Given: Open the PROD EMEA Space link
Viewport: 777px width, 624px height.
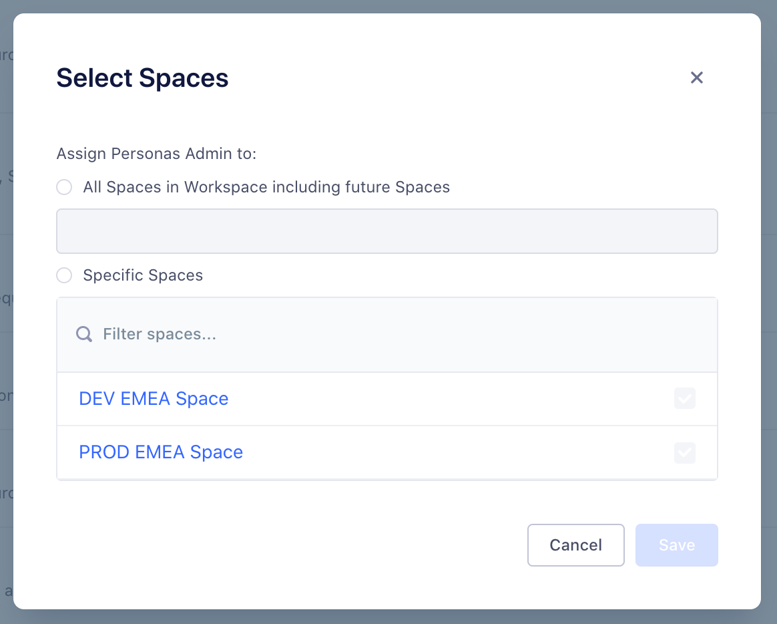Looking at the screenshot, I should click(x=161, y=452).
